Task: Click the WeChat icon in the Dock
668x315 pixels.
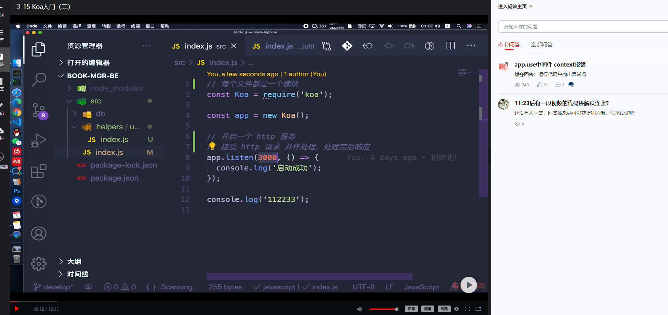Action: [17, 142]
